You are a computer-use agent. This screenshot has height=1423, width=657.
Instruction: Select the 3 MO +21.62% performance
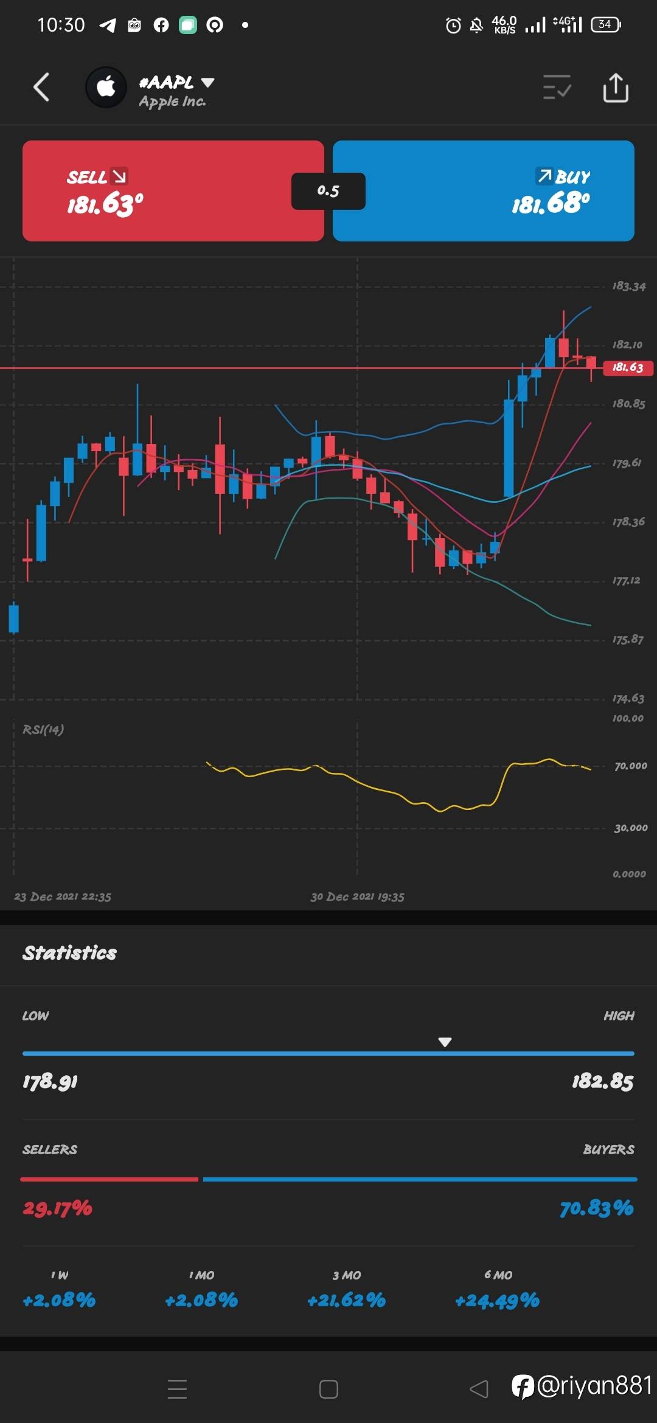(x=346, y=1289)
